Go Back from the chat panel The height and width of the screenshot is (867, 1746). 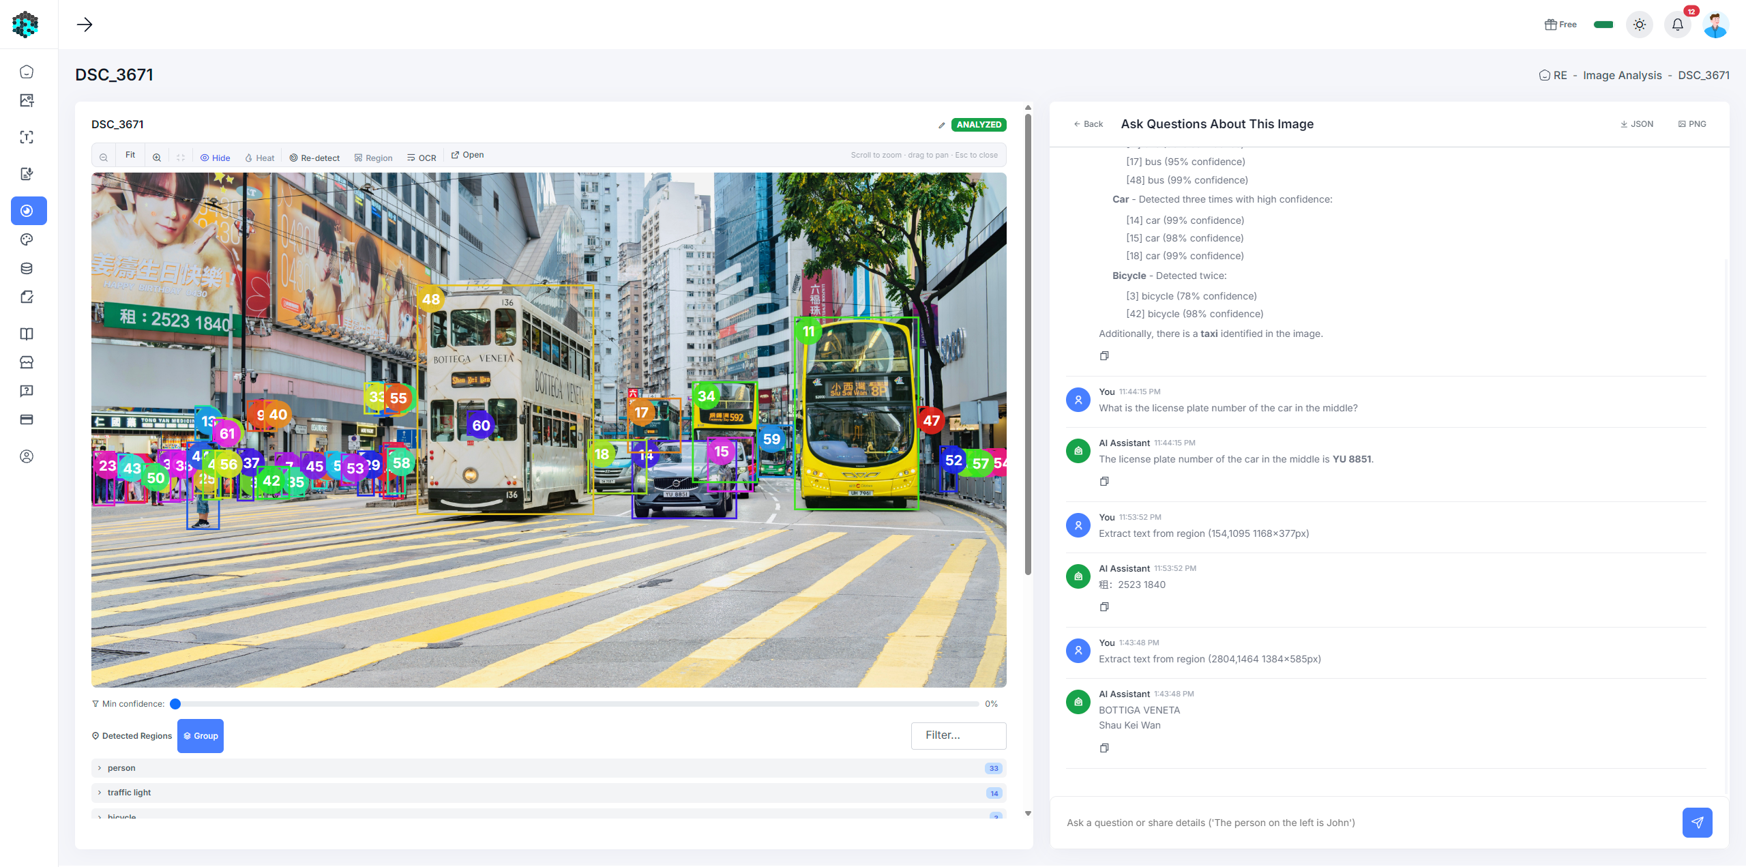click(x=1088, y=124)
